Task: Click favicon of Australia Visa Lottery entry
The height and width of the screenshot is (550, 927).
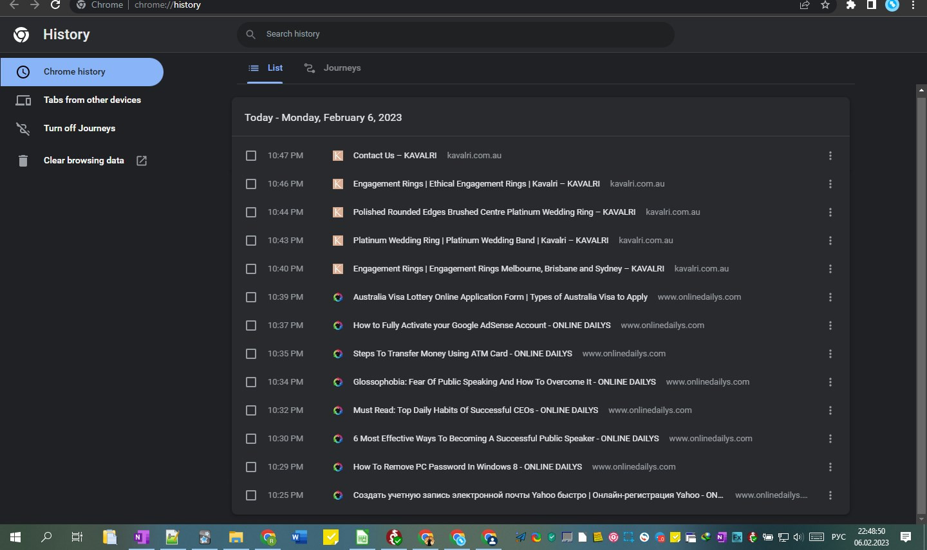Action: tap(337, 297)
